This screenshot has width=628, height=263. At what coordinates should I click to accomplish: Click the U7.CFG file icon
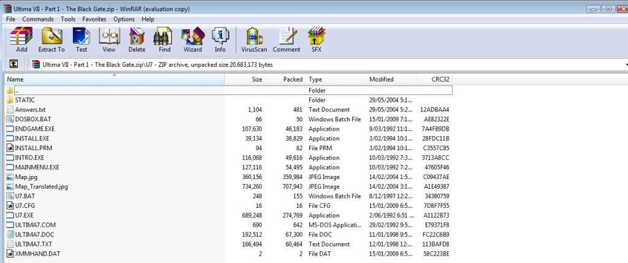(10, 206)
